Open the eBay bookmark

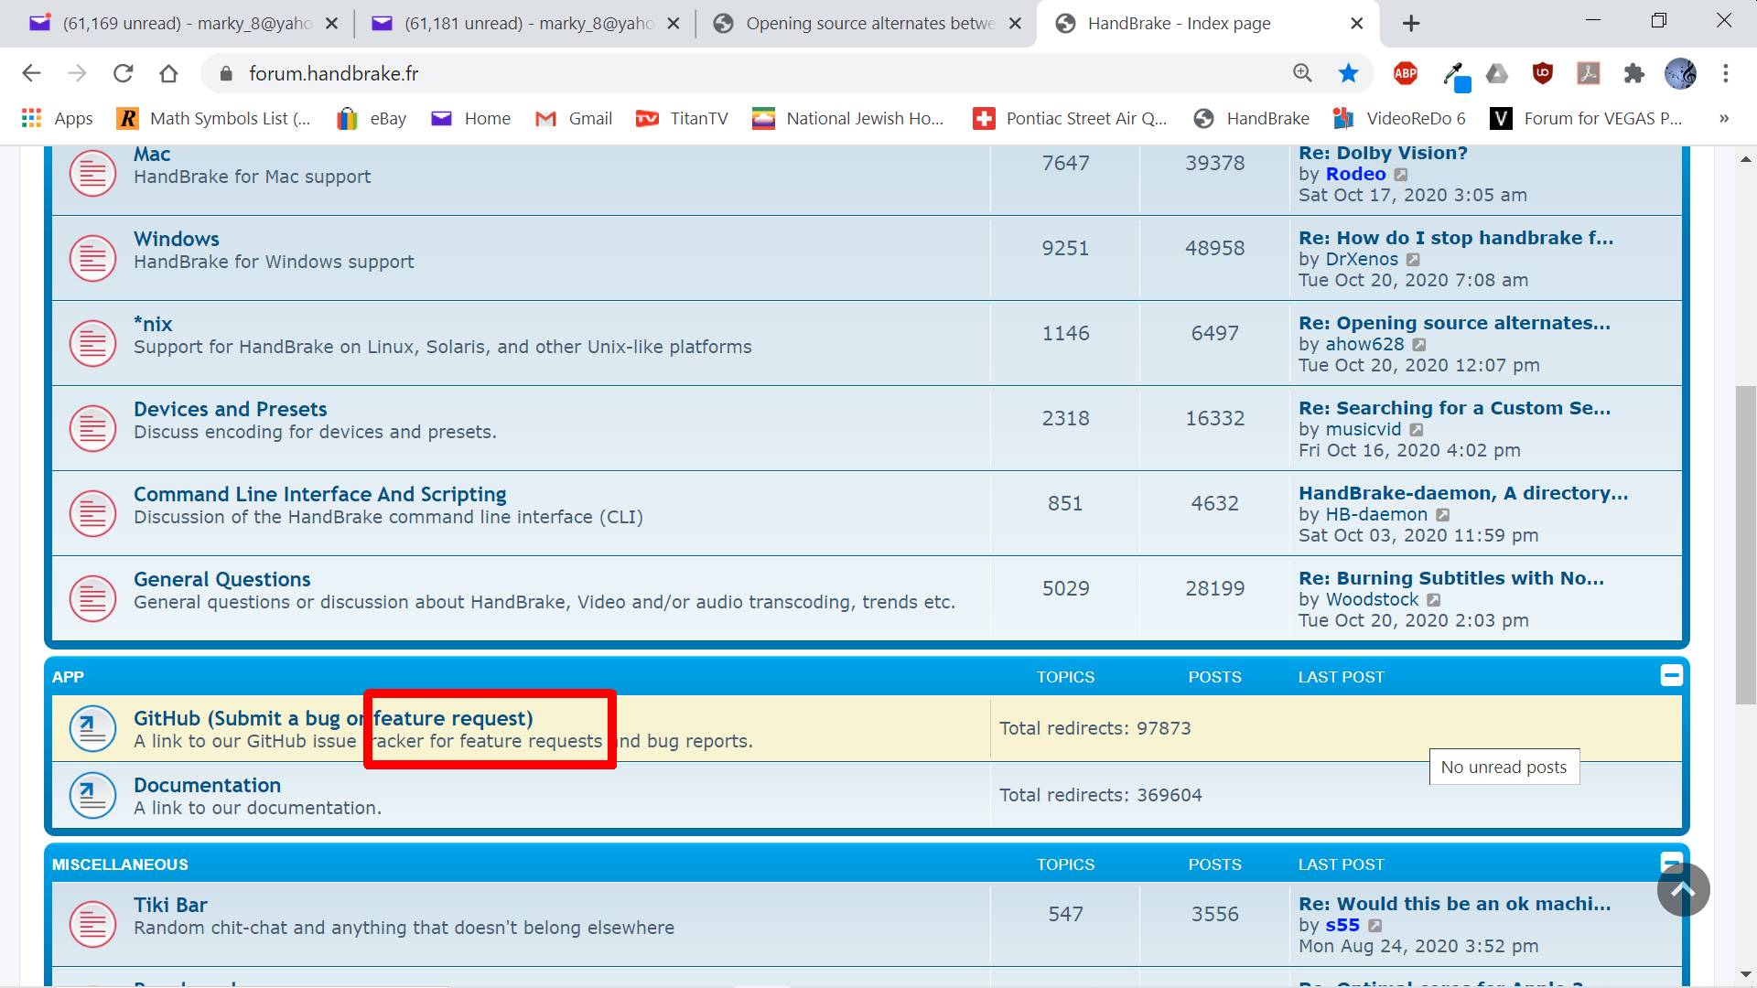(x=372, y=118)
